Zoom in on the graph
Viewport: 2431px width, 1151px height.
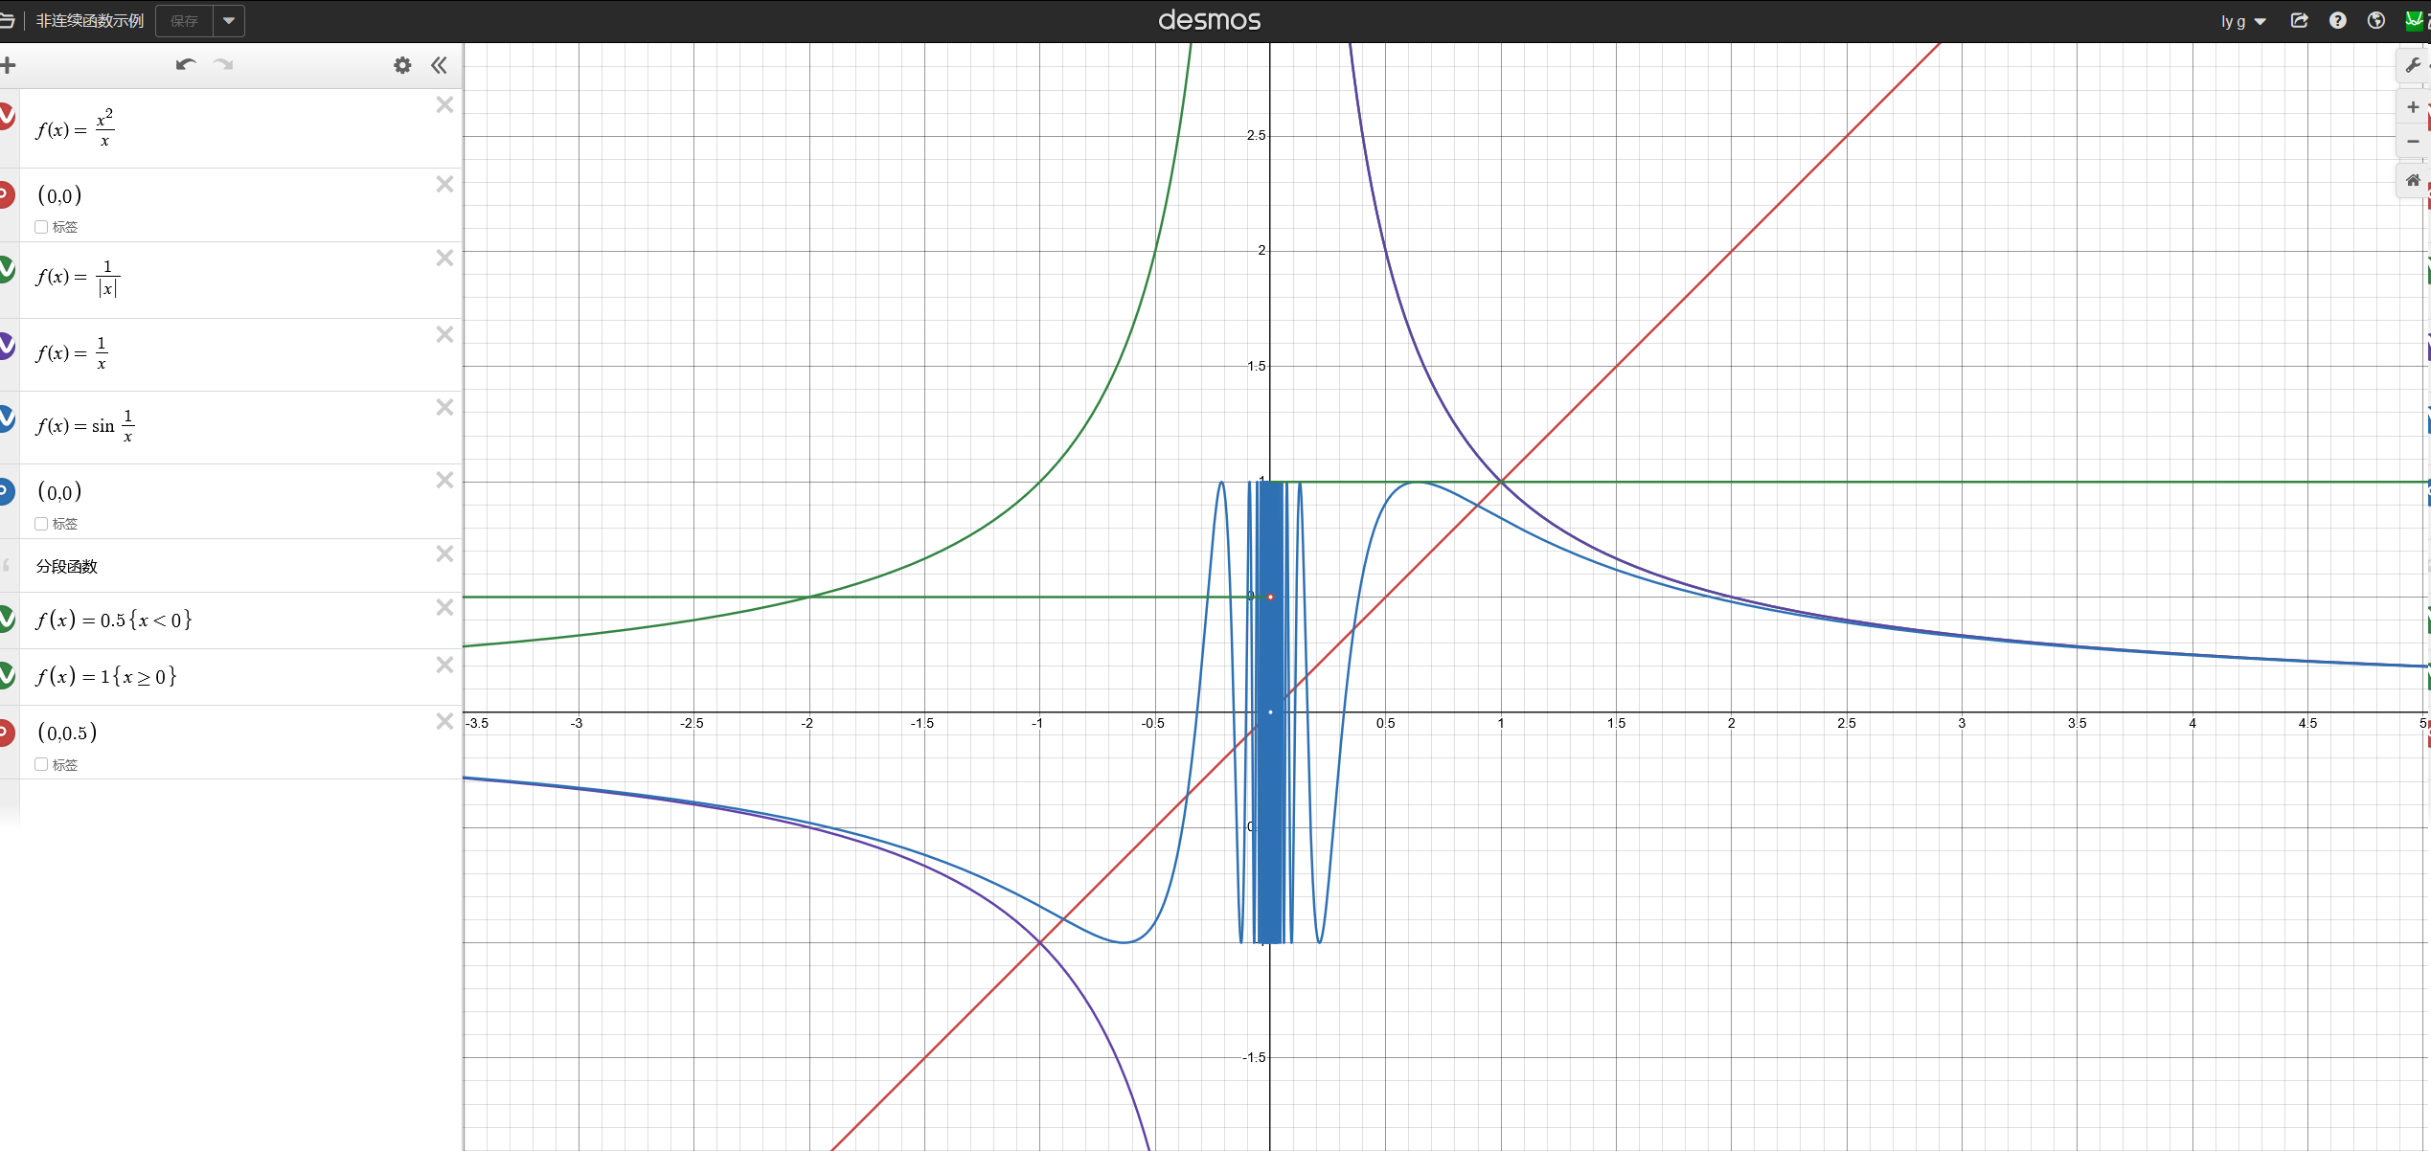2413,107
